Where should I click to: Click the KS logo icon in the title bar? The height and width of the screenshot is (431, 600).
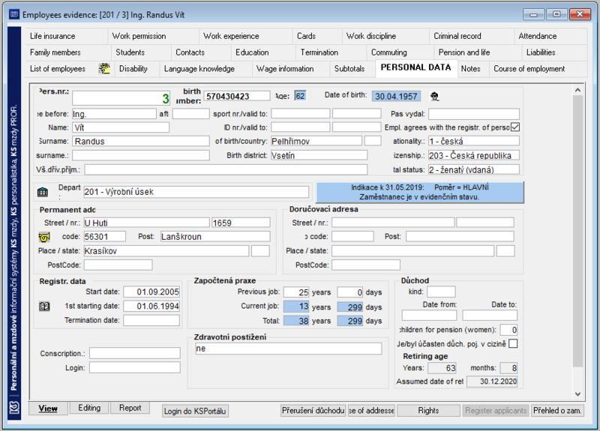(x=14, y=14)
